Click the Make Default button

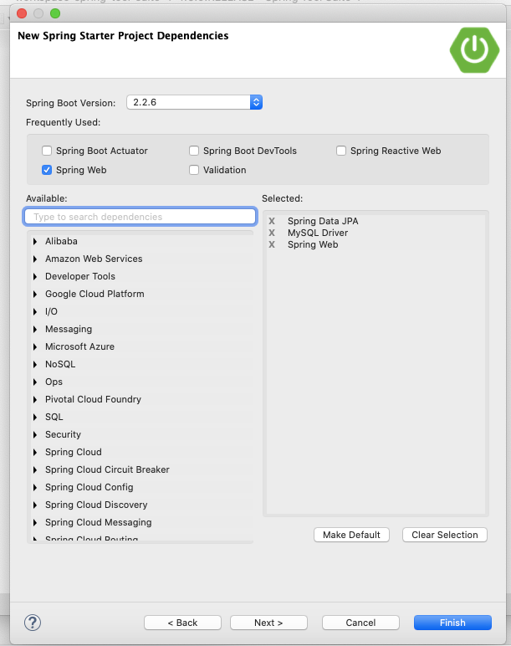pyautogui.click(x=351, y=535)
